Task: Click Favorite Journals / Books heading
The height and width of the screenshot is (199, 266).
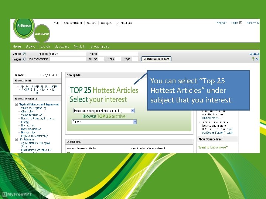Action: 81,148
